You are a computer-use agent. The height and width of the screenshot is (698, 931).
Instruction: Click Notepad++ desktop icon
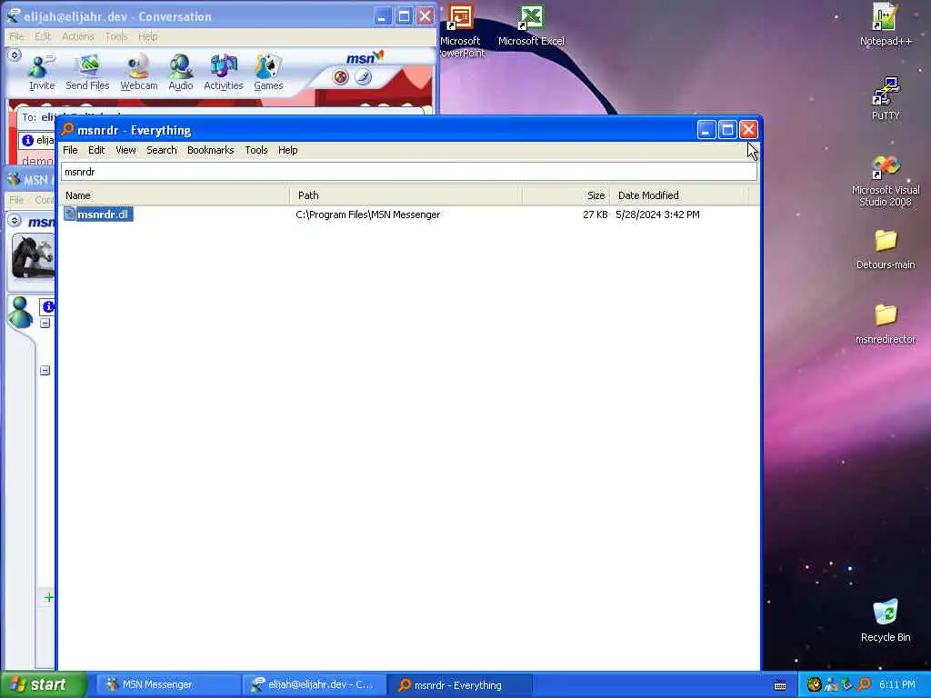click(886, 25)
